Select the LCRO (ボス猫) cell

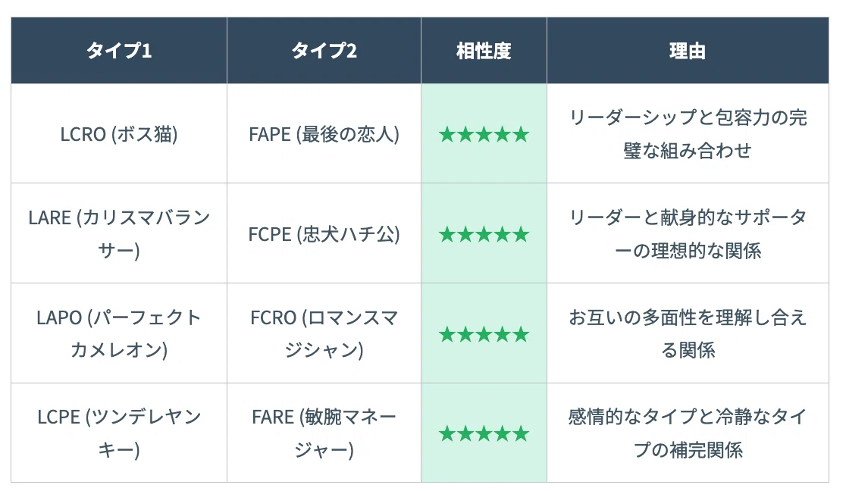pos(119,134)
